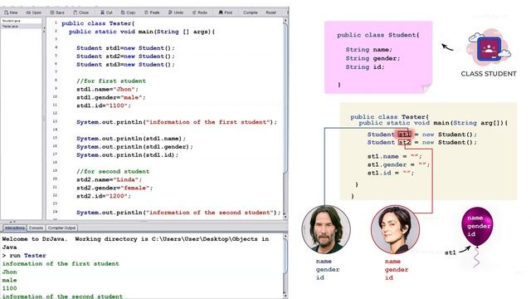This screenshot has height=299, width=531.
Task: Switch to the Interactions tab
Action: 15,228
